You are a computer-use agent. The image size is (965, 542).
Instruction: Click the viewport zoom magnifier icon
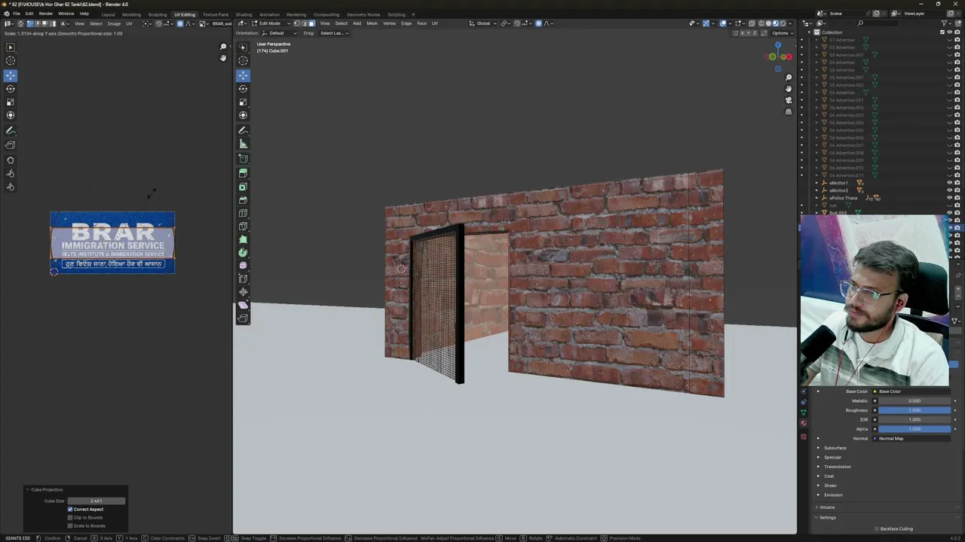[x=789, y=78]
